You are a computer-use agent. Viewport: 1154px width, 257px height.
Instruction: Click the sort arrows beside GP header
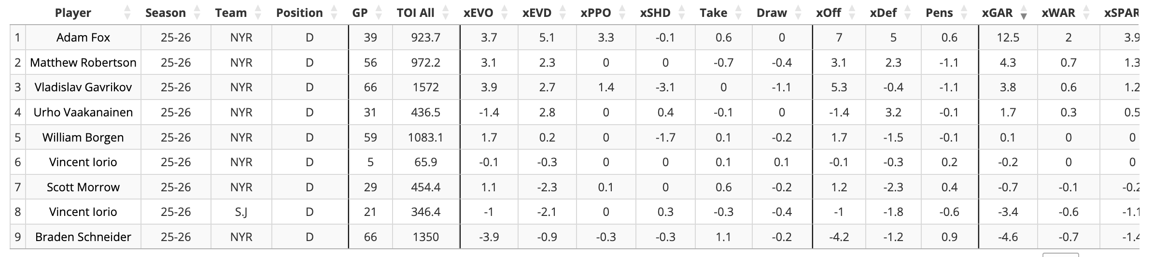coord(379,13)
